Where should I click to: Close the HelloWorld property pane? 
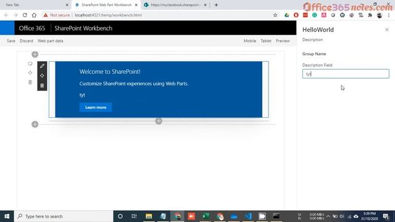tap(387, 30)
